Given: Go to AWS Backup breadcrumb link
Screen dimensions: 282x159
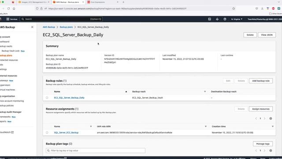Looking at the screenshot, I should pyautogui.click(x=49, y=27).
